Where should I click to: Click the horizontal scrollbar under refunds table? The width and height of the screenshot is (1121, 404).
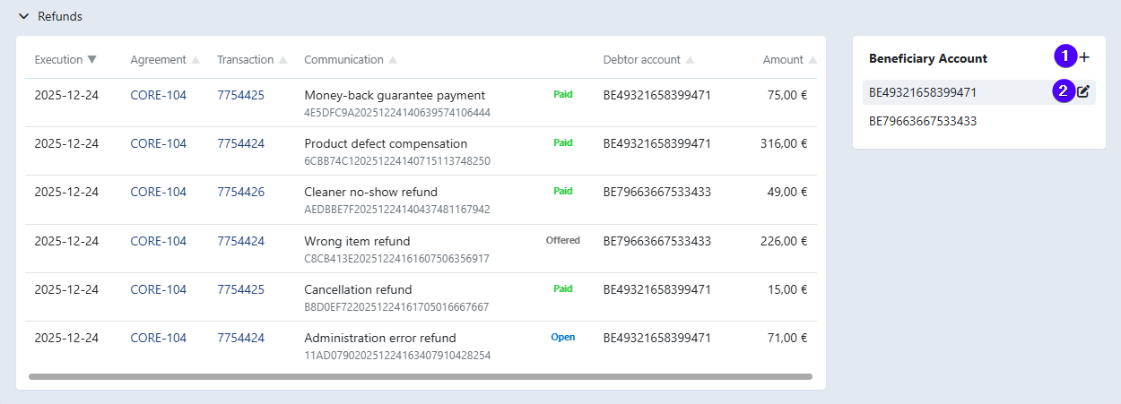(420, 376)
